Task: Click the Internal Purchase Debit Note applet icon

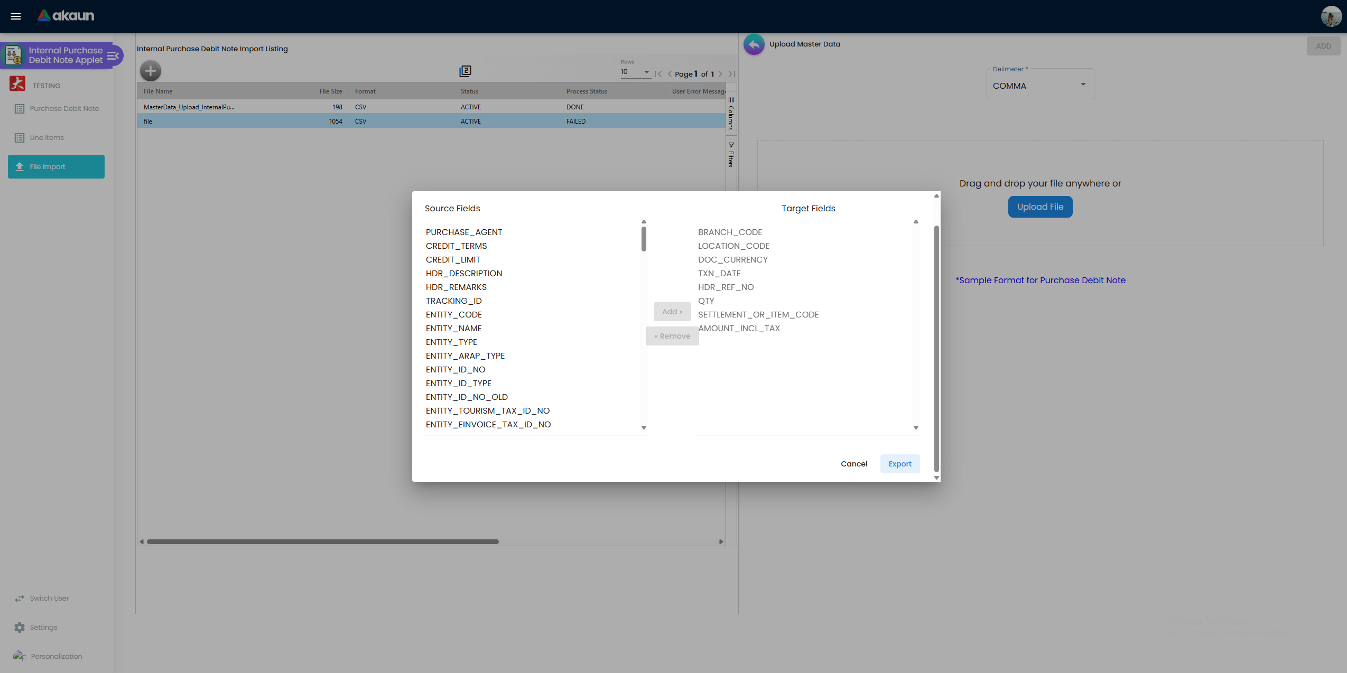Action: click(x=14, y=55)
